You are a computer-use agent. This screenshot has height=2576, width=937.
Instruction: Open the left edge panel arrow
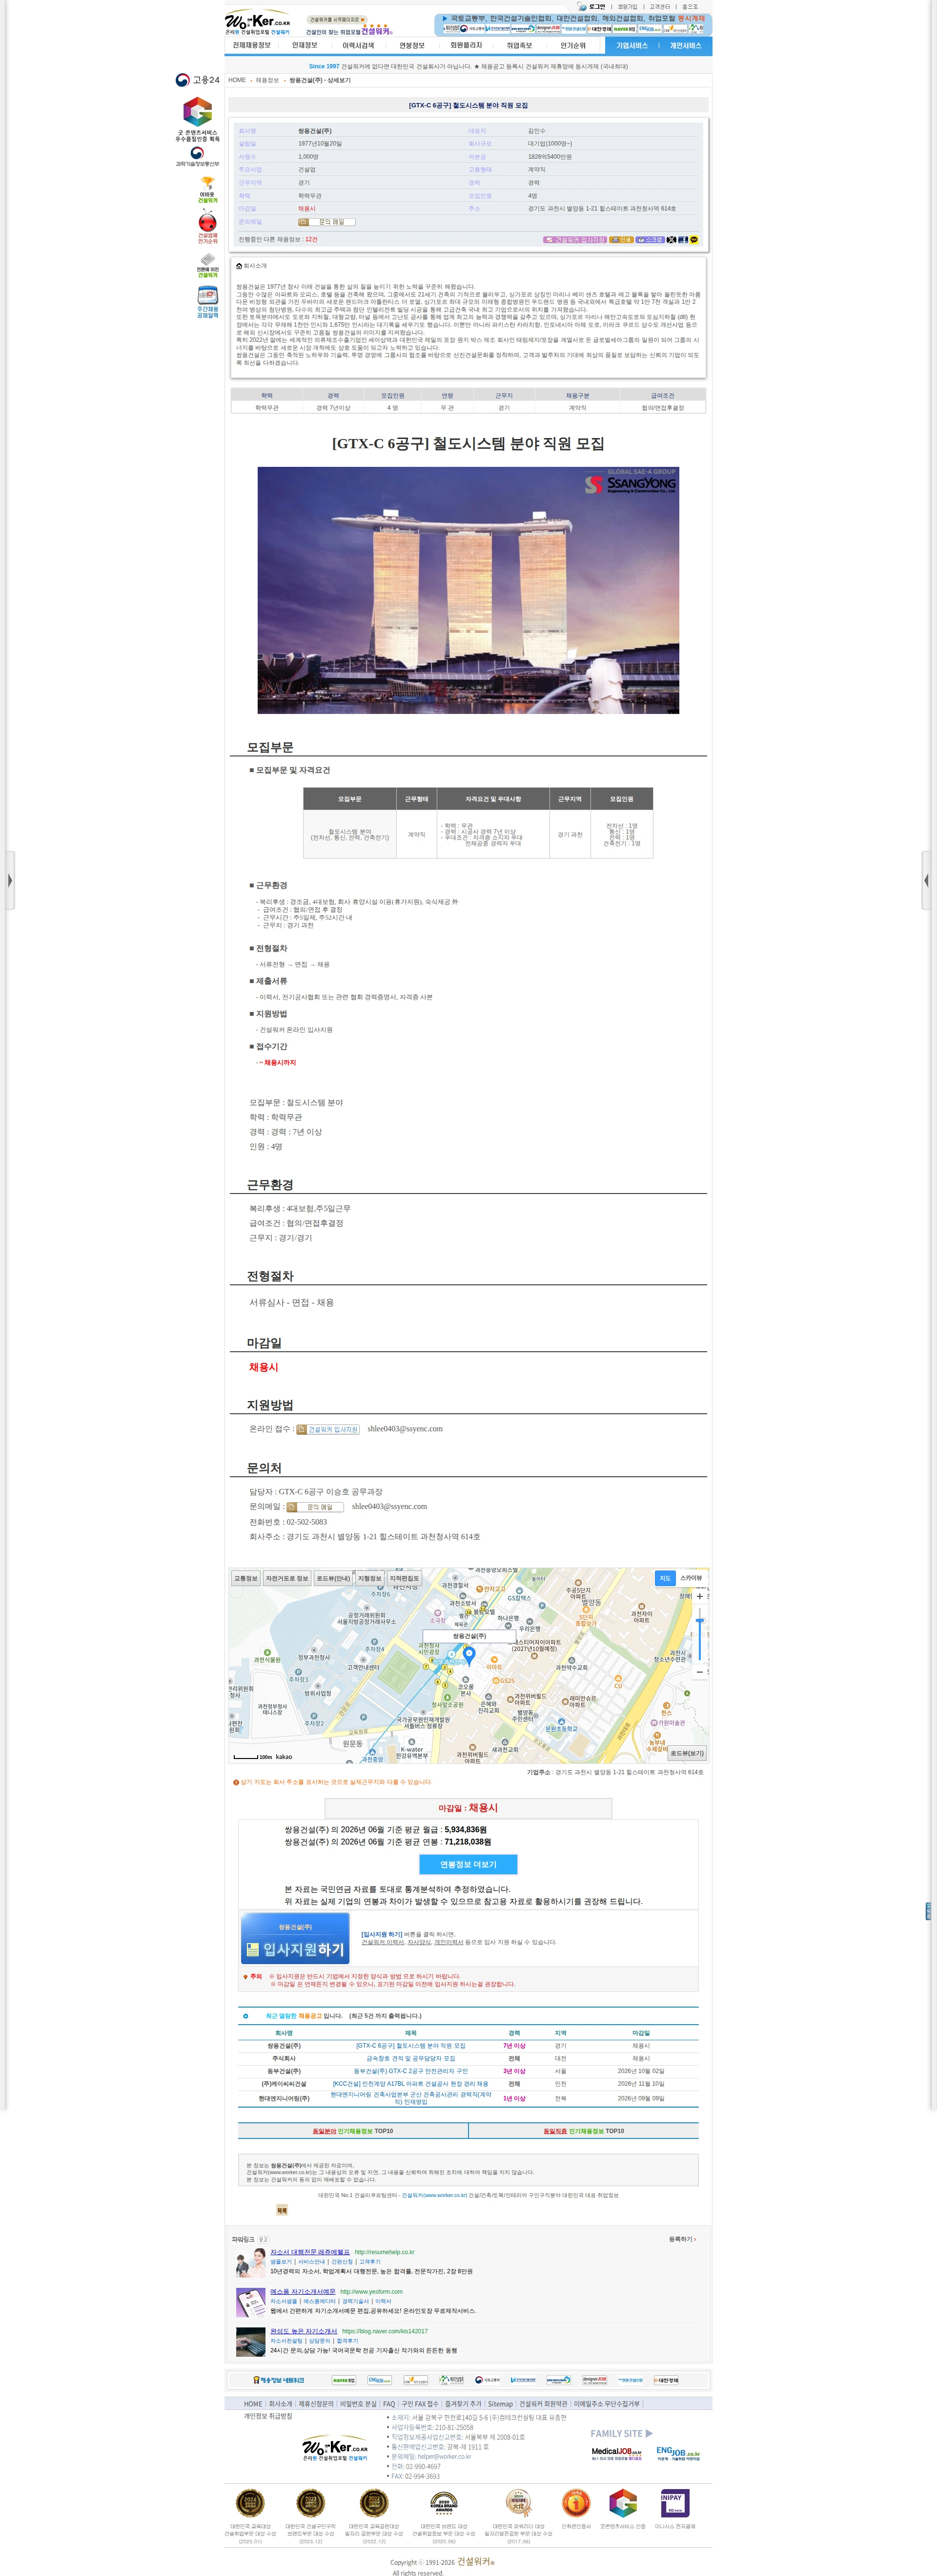click(9, 880)
